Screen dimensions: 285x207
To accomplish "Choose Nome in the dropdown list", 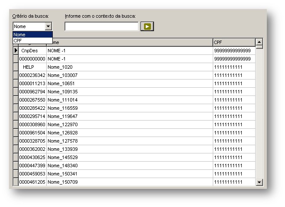I will tap(33, 35).
